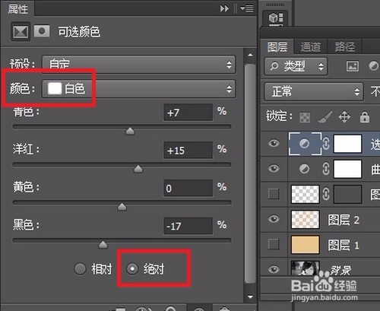Select the 绝对 radio button
Viewport: 380px width, 311px height.
click(x=132, y=268)
